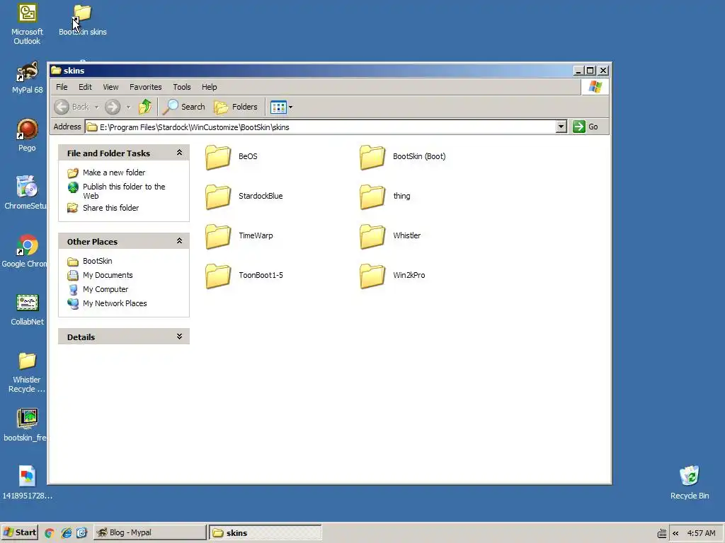Select the ToonBoot1-5 folder icon
Viewport: 725px width, 543px height.
218,276
